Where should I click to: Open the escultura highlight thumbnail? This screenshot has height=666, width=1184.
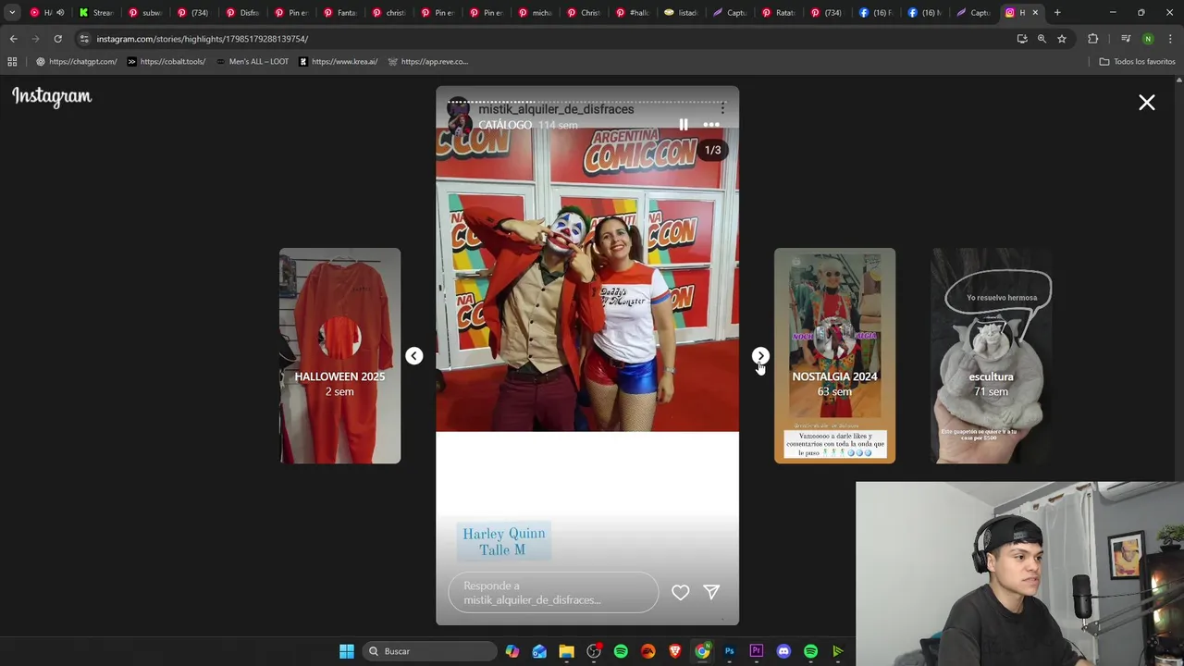pos(991,356)
